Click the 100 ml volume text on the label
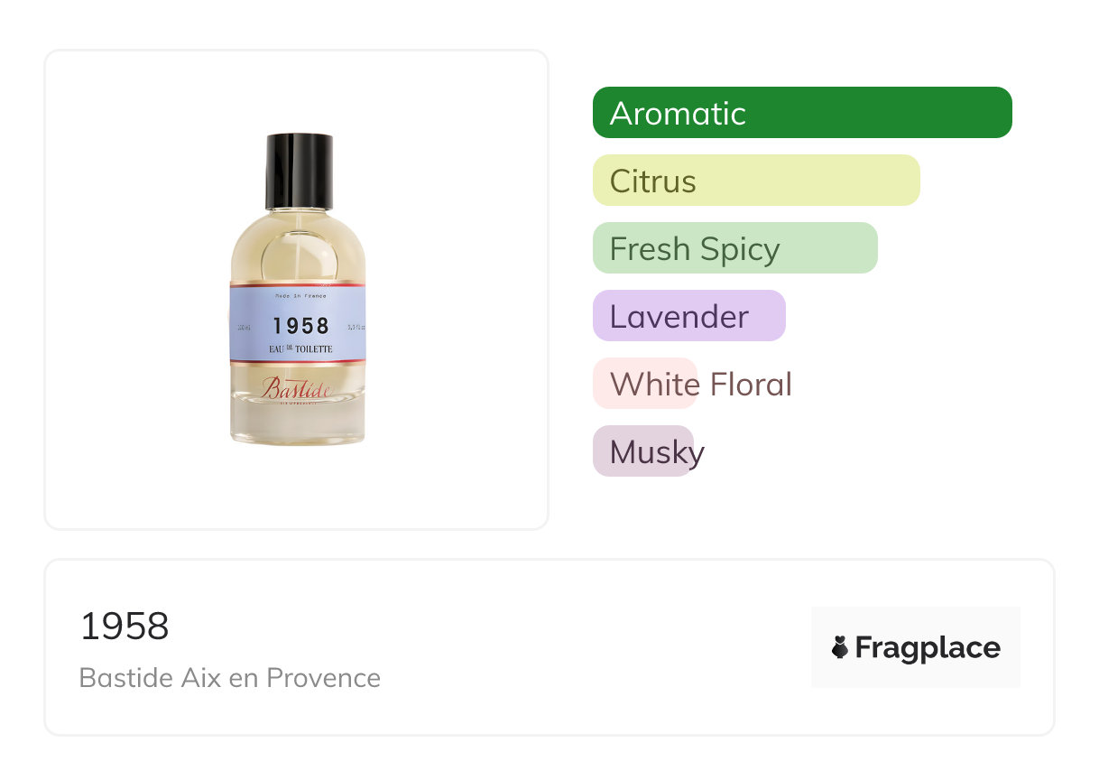 coord(243,326)
